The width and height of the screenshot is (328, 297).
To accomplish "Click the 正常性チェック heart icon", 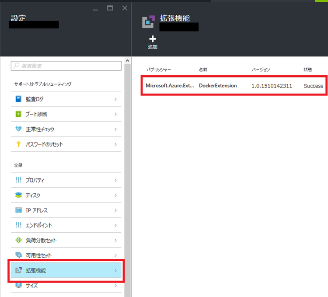I will [x=18, y=129].
